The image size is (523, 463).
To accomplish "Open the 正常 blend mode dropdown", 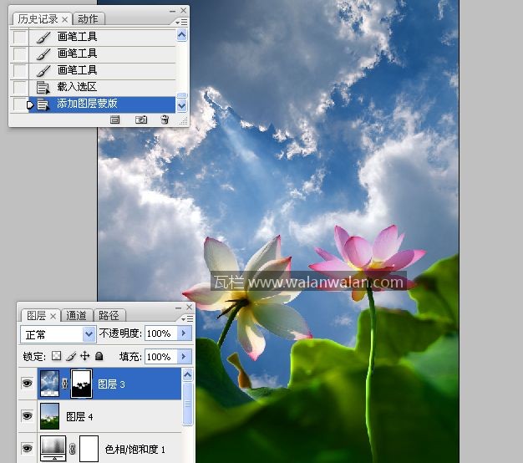I will 58,334.
